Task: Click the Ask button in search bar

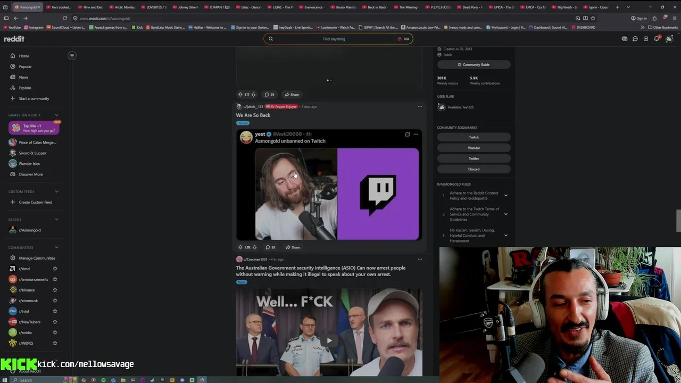Action: pyautogui.click(x=404, y=39)
